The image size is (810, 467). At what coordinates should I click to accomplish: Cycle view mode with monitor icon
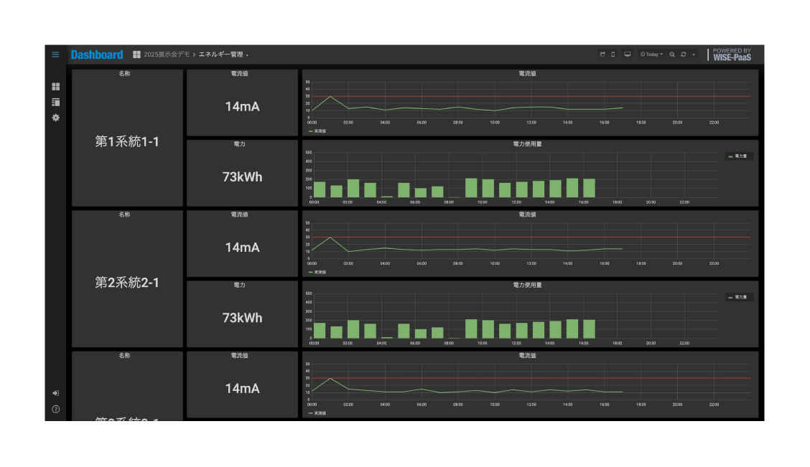tap(627, 55)
